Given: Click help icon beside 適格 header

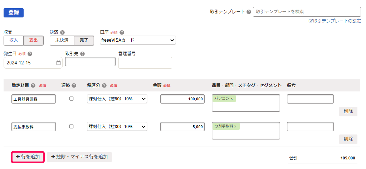Looking at the screenshot, I should pos(74,85).
